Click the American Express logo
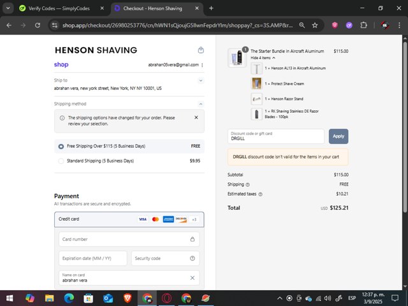This screenshot has width=408, height=306. pos(168,219)
